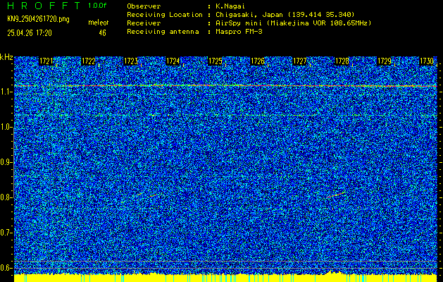
Task: Select the meteor count value 46
Action: click(102, 33)
